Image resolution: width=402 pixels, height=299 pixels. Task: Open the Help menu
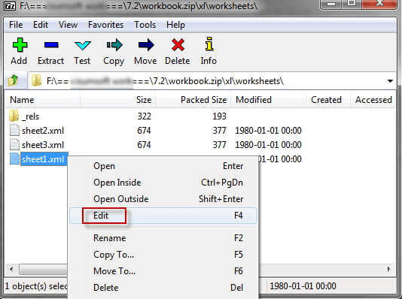point(175,25)
